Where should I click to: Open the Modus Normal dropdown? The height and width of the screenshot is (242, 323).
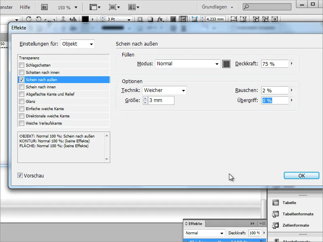pos(188,64)
